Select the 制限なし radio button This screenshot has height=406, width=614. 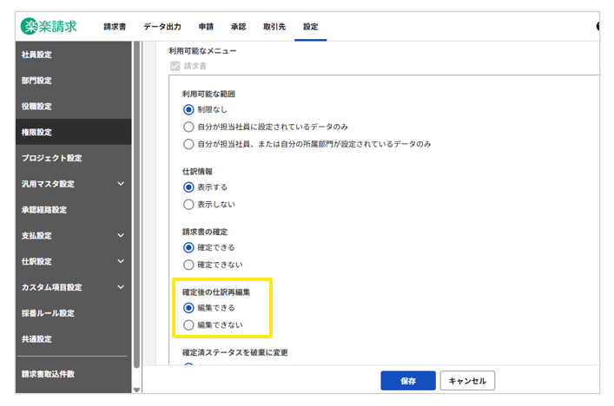pyautogui.click(x=188, y=109)
